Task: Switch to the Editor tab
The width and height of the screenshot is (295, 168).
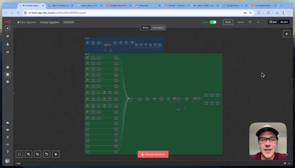Action: tap(146, 28)
